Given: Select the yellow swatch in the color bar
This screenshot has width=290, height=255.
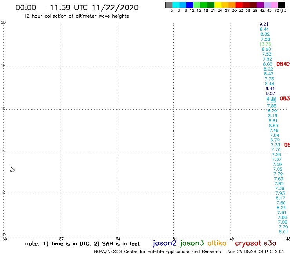Looking at the screenshot, I should coord(218,5).
